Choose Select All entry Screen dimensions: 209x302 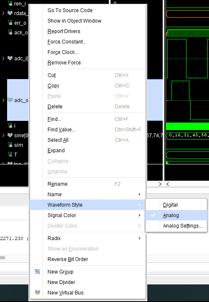click(x=88, y=140)
